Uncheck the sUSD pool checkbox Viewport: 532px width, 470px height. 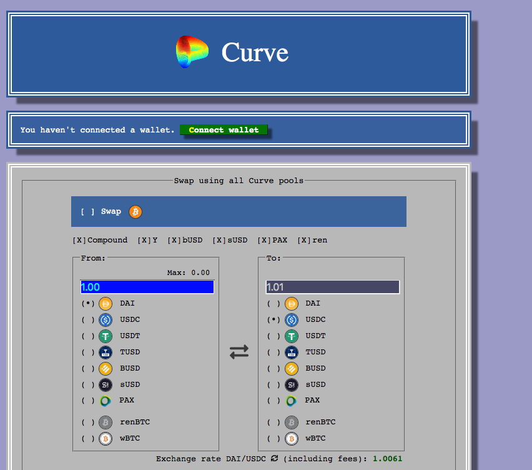click(x=219, y=240)
